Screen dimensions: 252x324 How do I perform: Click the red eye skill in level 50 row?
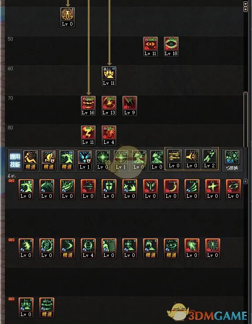coord(150,47)
